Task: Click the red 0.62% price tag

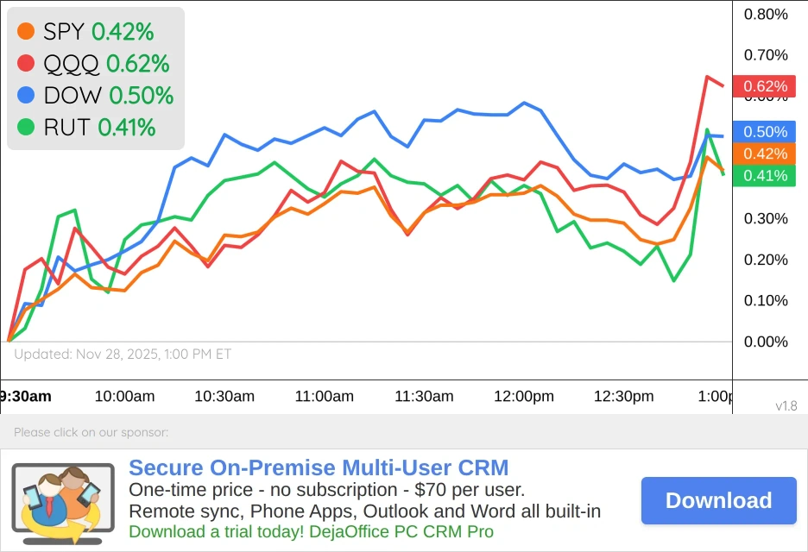Action: [x=765, y=86]
